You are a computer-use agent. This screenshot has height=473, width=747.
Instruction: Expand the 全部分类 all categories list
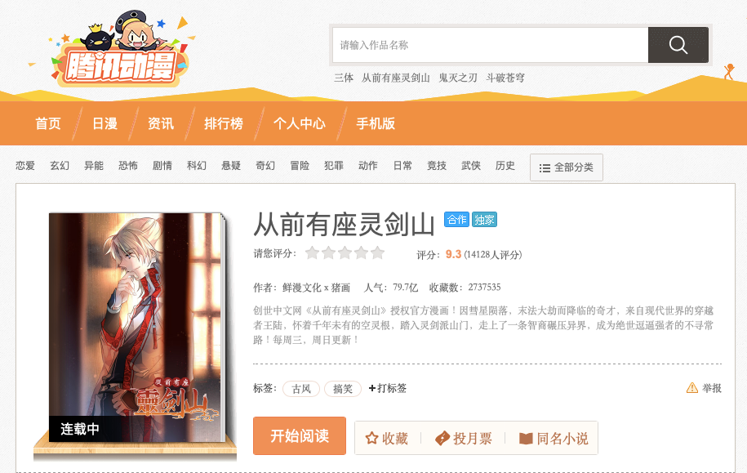tap(566, 167)
